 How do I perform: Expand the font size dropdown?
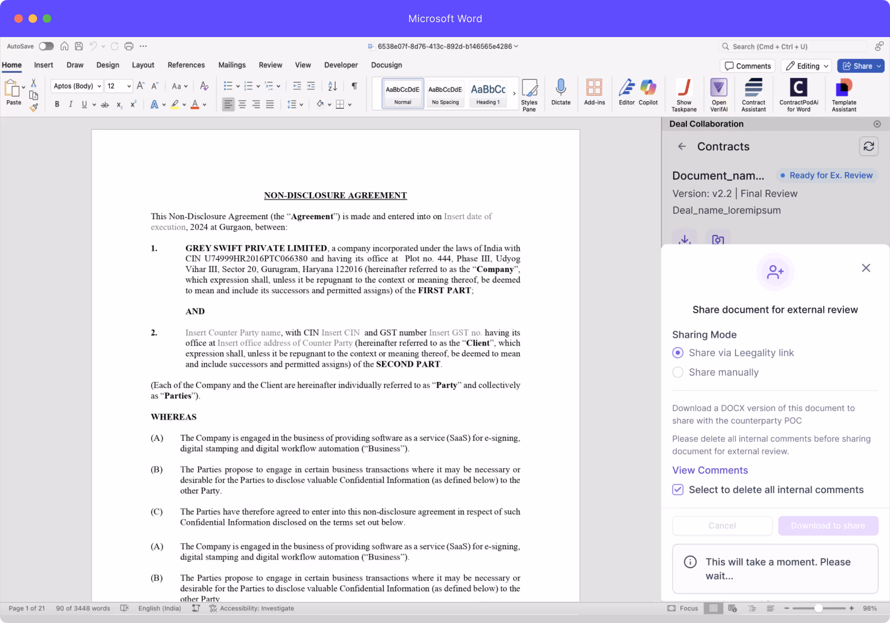click(129, 86)
